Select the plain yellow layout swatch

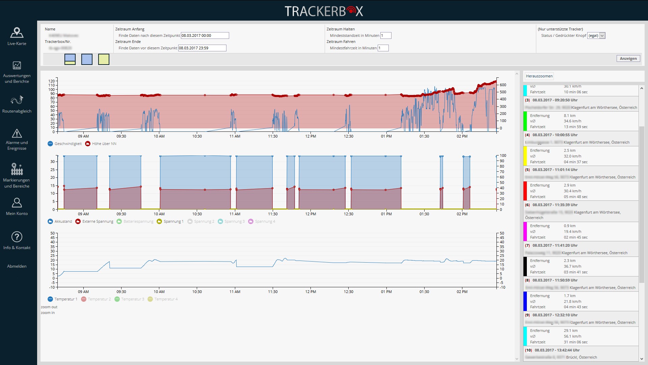[104, 59]
